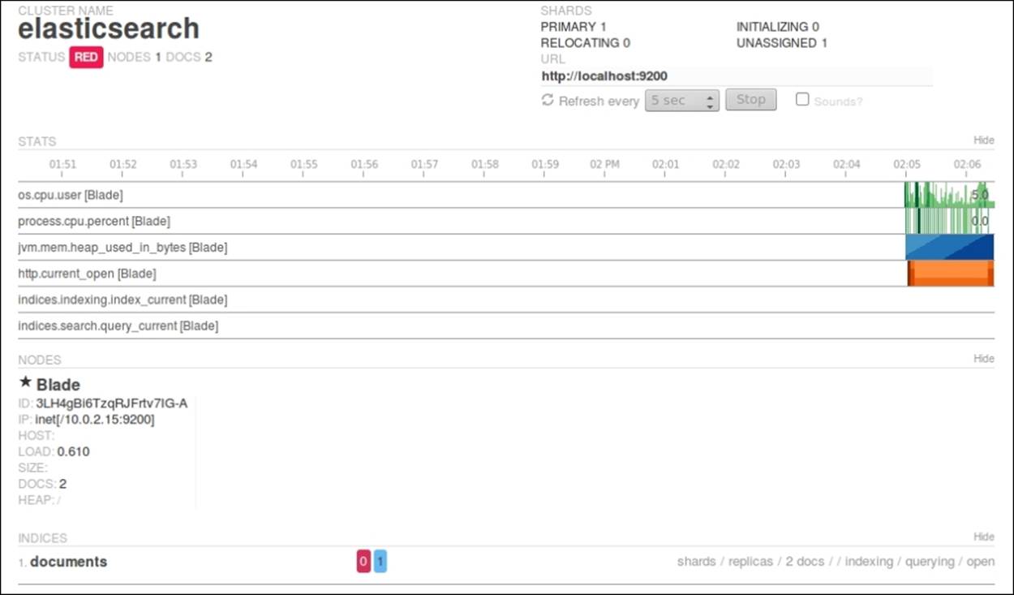Screen dimensions: 1014x595
Task: Click the orange http.current_open chart
Action: (950, 274)
